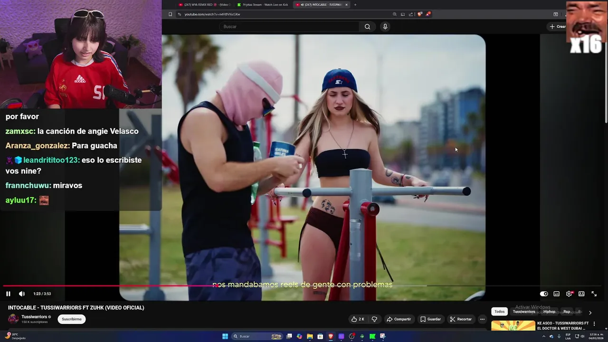Viewport: 608px width, 342px height.
Task: Click zamxsc username in the chat
Action: pos(20,131)
